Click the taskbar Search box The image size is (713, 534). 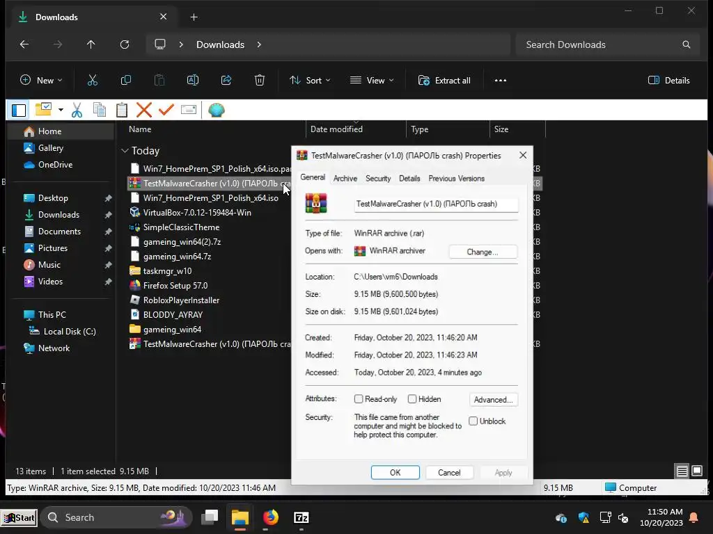(116, 517)
